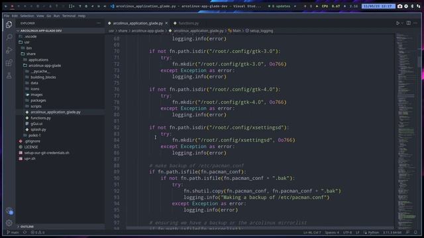Click the network tray icon
The width and height of the screenshot is (424, 238).
coord(418,6)
